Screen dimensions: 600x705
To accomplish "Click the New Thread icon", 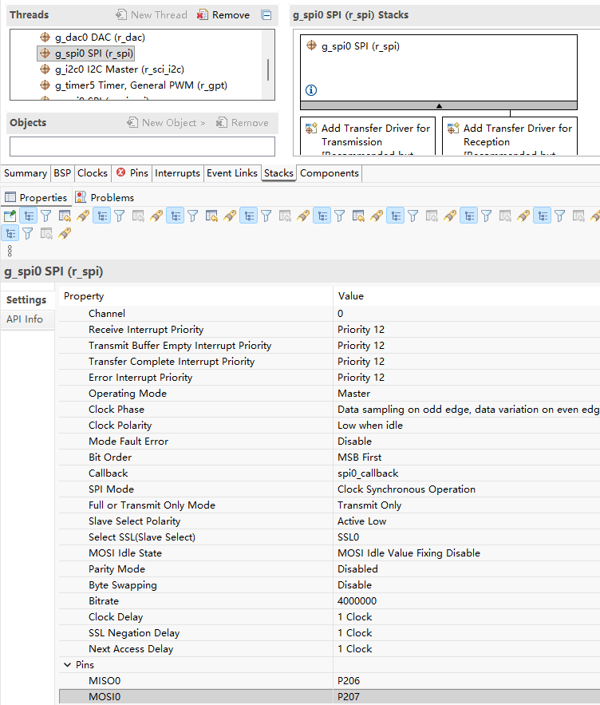I will pos(121,15).
